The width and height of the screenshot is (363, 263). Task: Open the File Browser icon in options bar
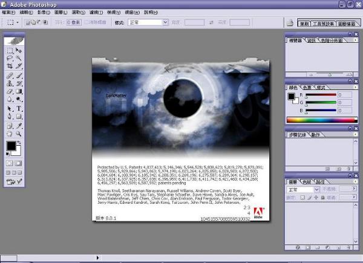coord(290,23)
